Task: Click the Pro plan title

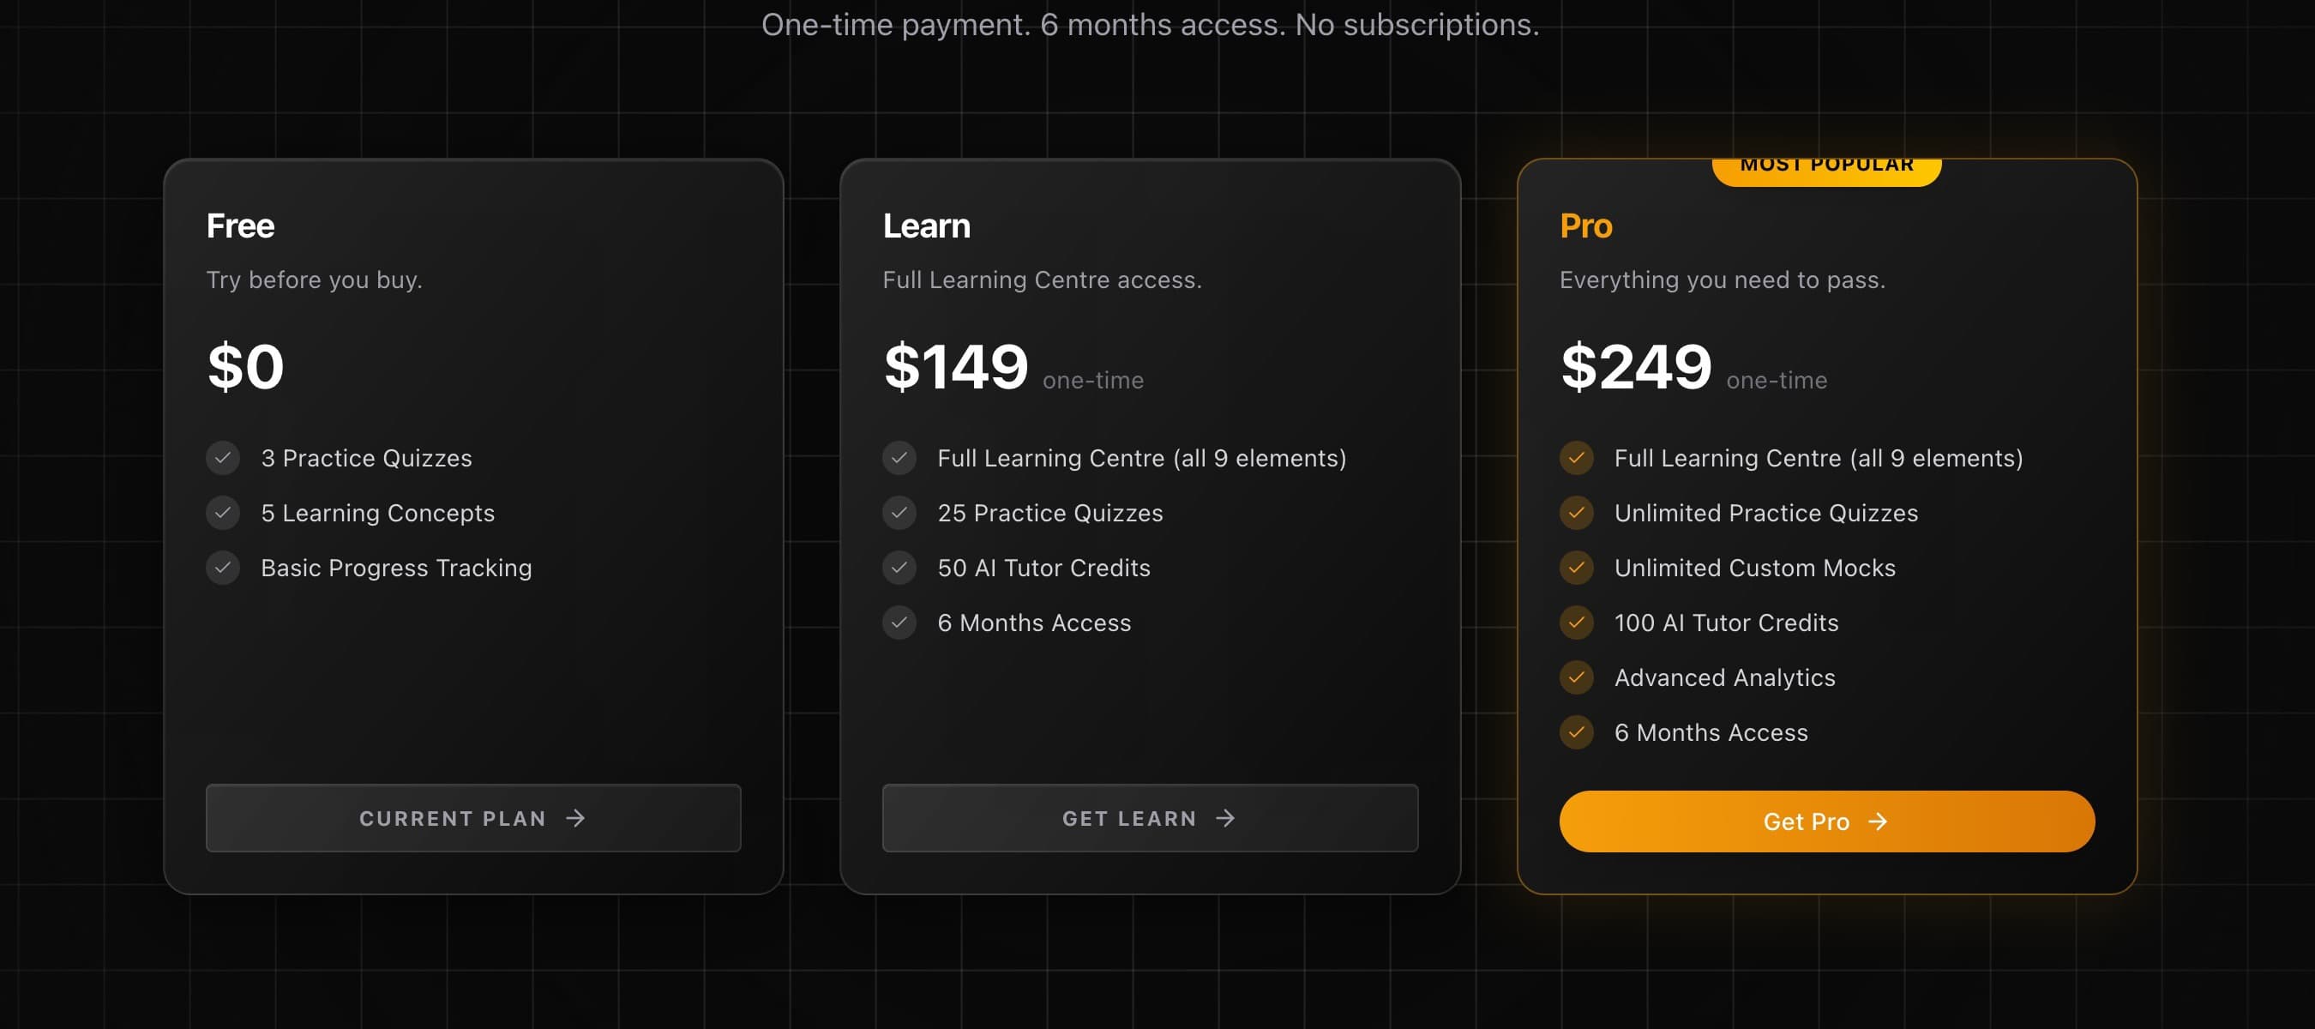Action: pyautogui.click(x=1586, y=226)
